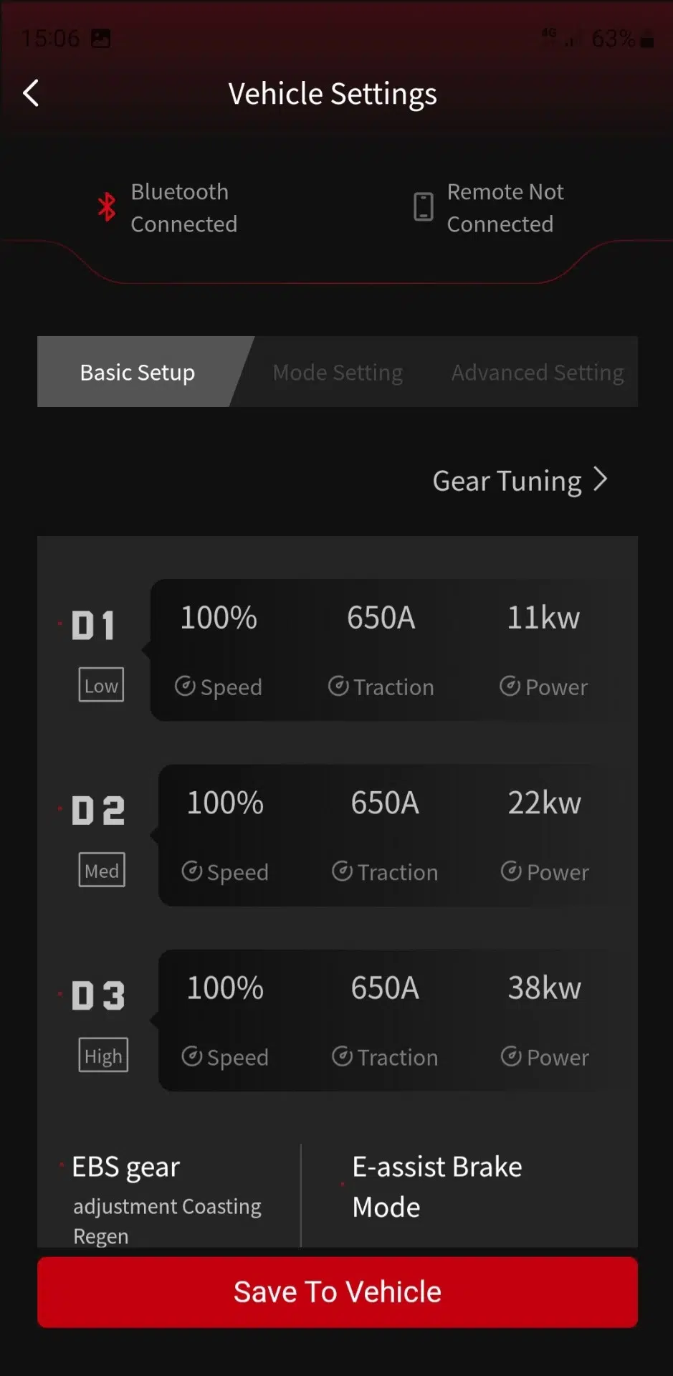Screen dimensions: 673x1376
Task: Select the D3 High gear mode
Action: (103, 1055)
